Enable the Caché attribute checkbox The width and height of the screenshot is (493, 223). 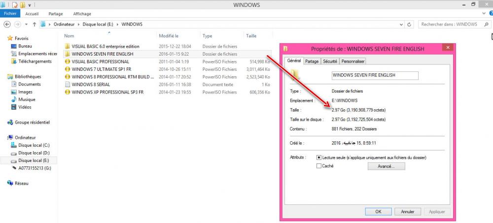[x=319, y=166]
